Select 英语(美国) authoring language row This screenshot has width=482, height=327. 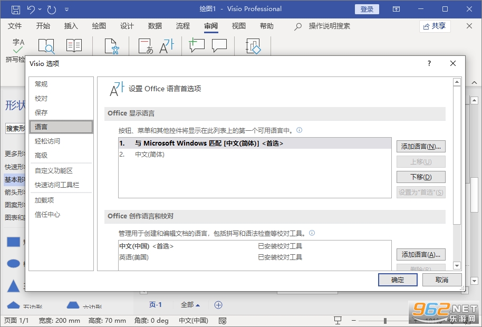[255, 257]
